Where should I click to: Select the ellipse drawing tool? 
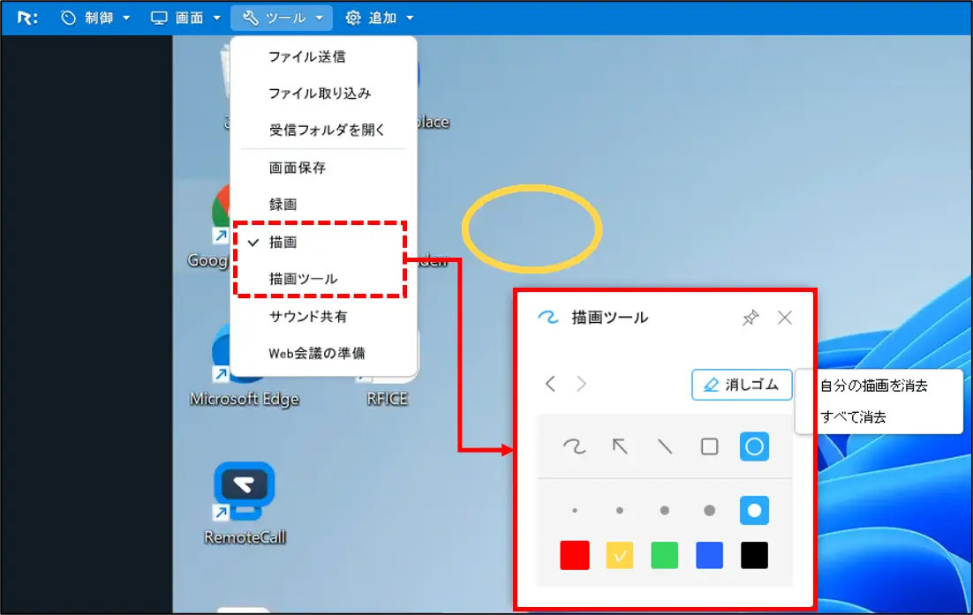754,446
